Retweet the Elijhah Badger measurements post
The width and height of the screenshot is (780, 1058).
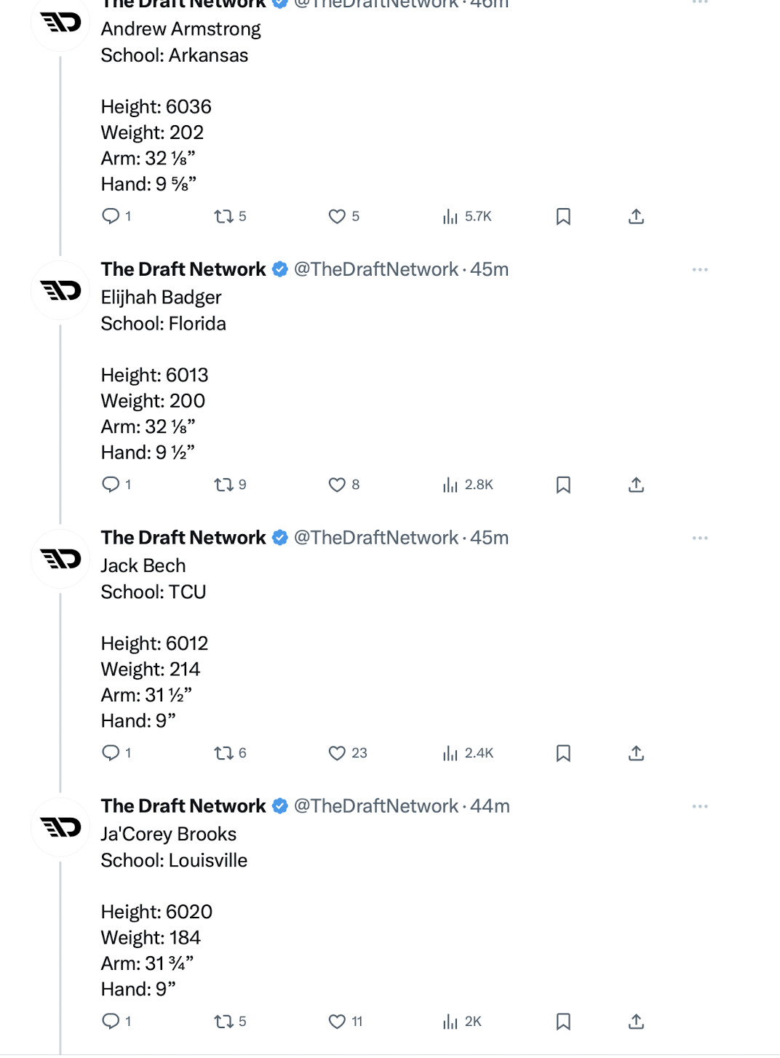tap(223, 485)
